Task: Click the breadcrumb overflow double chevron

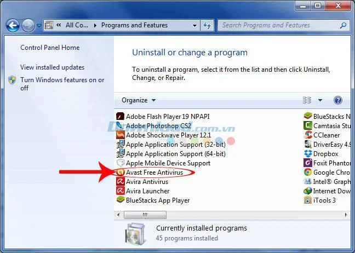Action: 59,25
